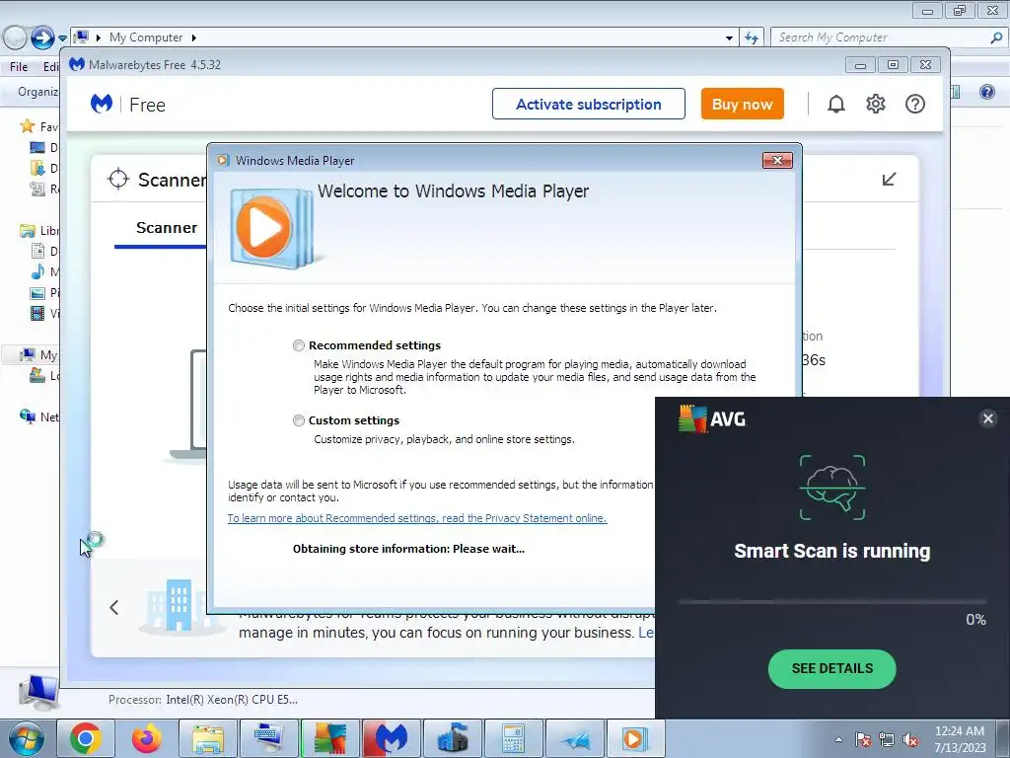Open Music library in navigation pane

(45, 272)
